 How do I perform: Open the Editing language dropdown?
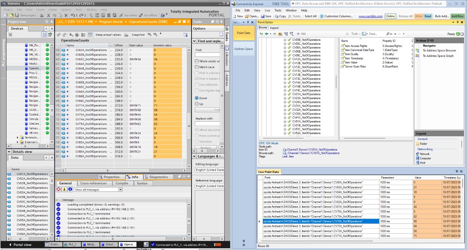click(x=209, y=170)
